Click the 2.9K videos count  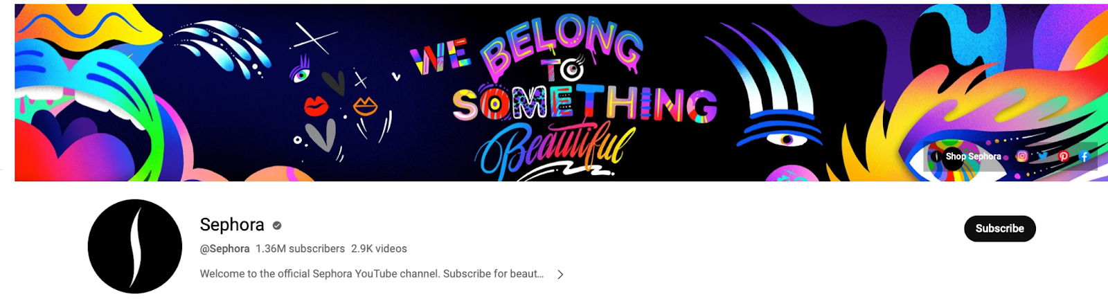click(x=379, y=248)
